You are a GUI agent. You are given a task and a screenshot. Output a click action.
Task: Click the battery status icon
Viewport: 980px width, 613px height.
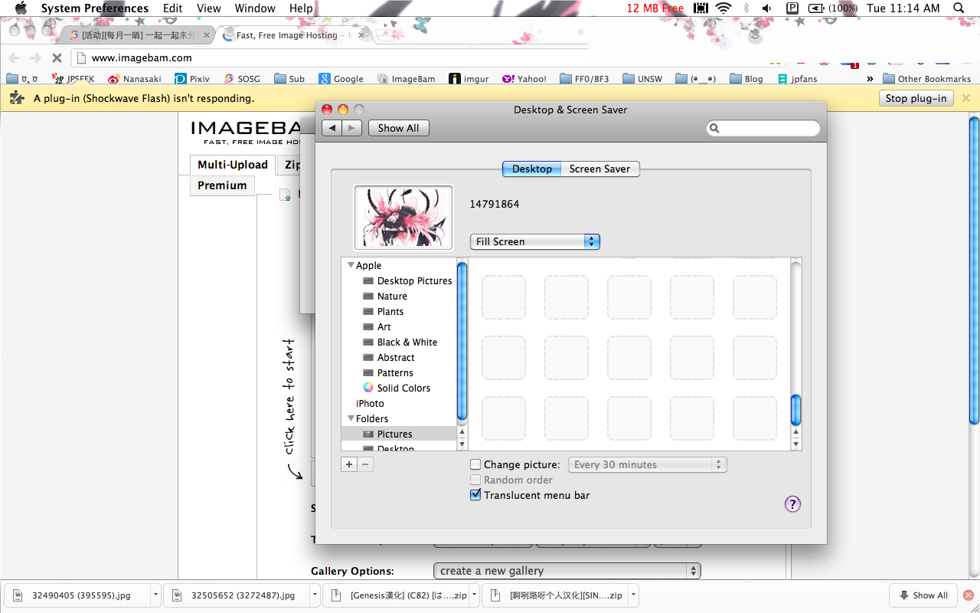coord(817,8)
